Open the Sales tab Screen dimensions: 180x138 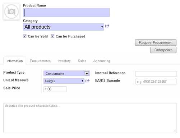coord(82,61)
